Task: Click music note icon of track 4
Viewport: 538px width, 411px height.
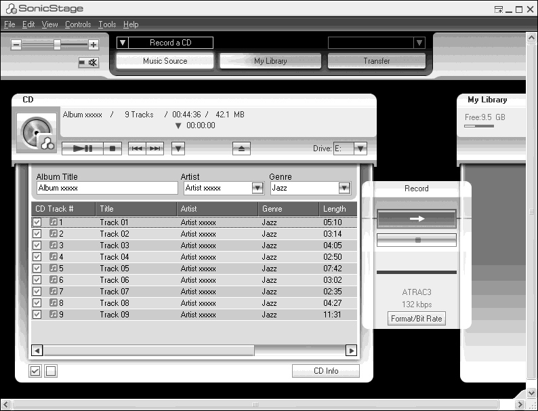Action: (53, 257)
